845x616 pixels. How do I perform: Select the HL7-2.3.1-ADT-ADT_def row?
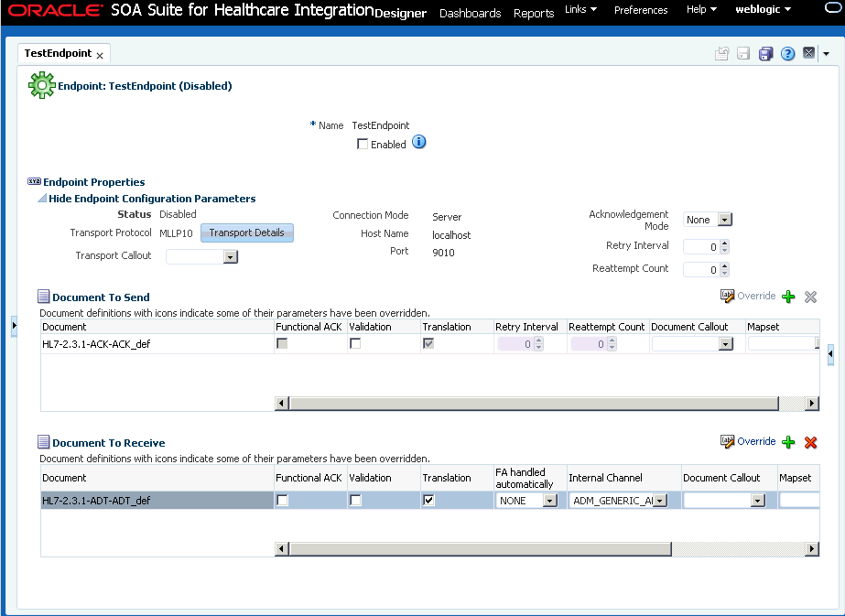(157, 501)
